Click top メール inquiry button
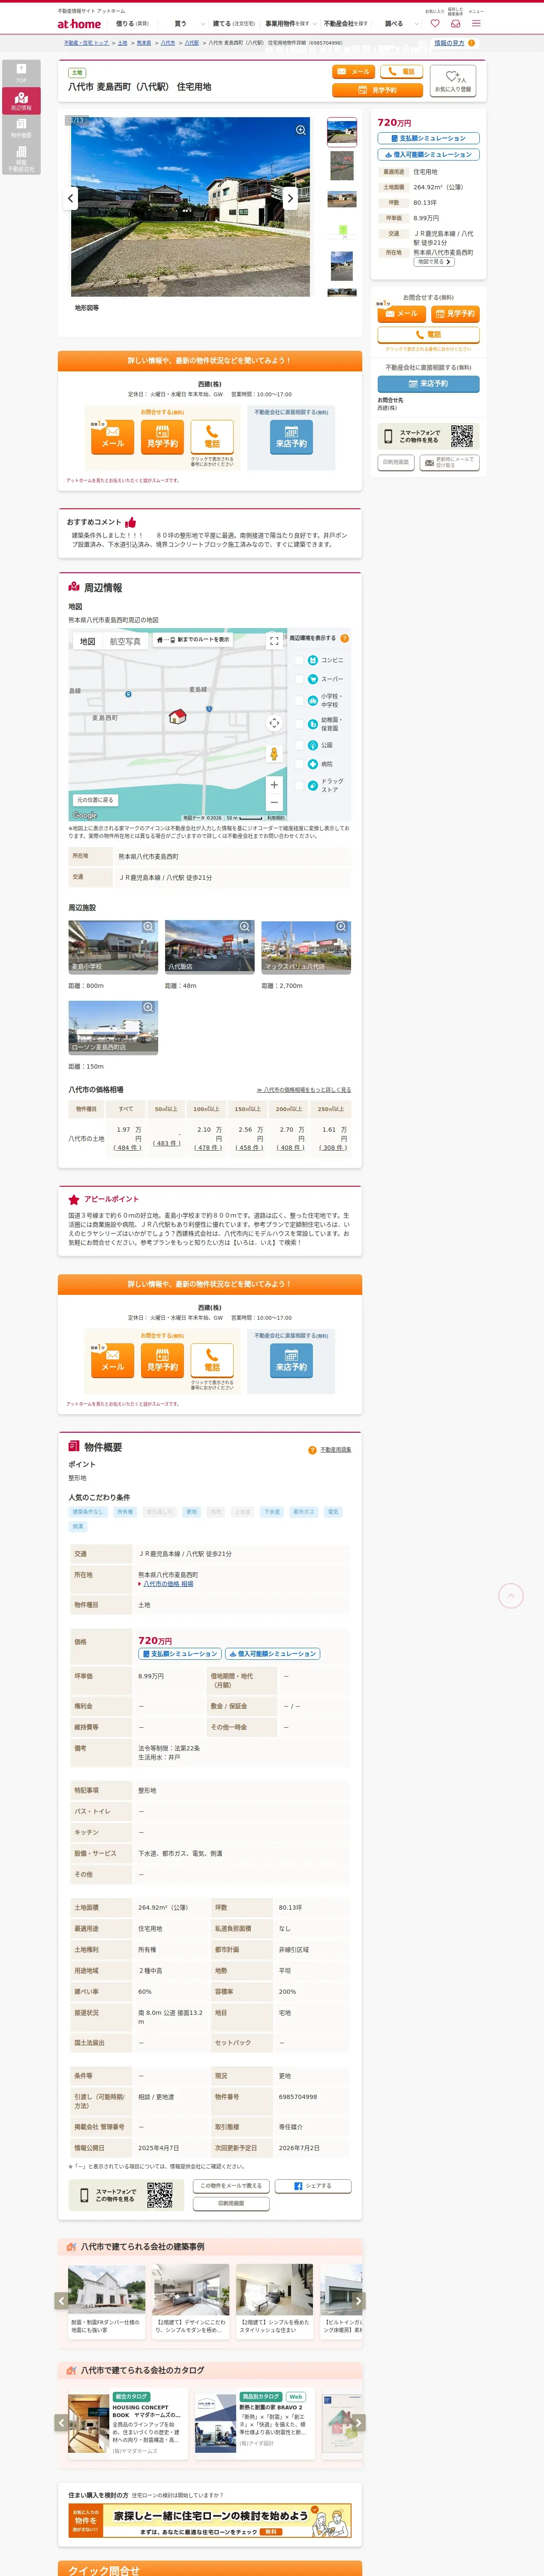 353,72
